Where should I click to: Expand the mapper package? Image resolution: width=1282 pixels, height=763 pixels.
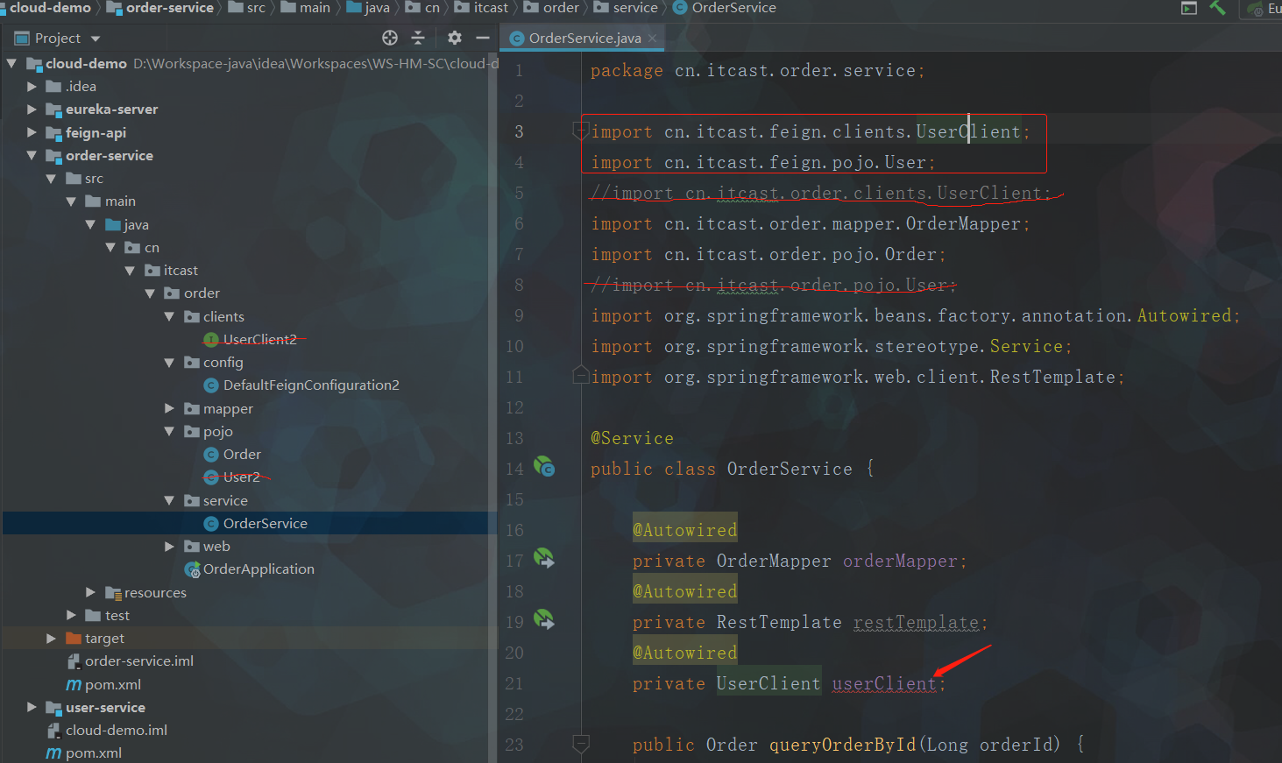[169, 408]
